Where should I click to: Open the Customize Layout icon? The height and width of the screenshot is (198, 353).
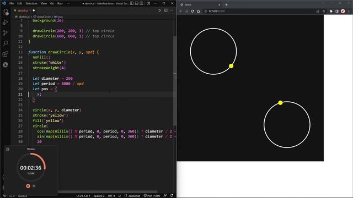coord(148,3)
